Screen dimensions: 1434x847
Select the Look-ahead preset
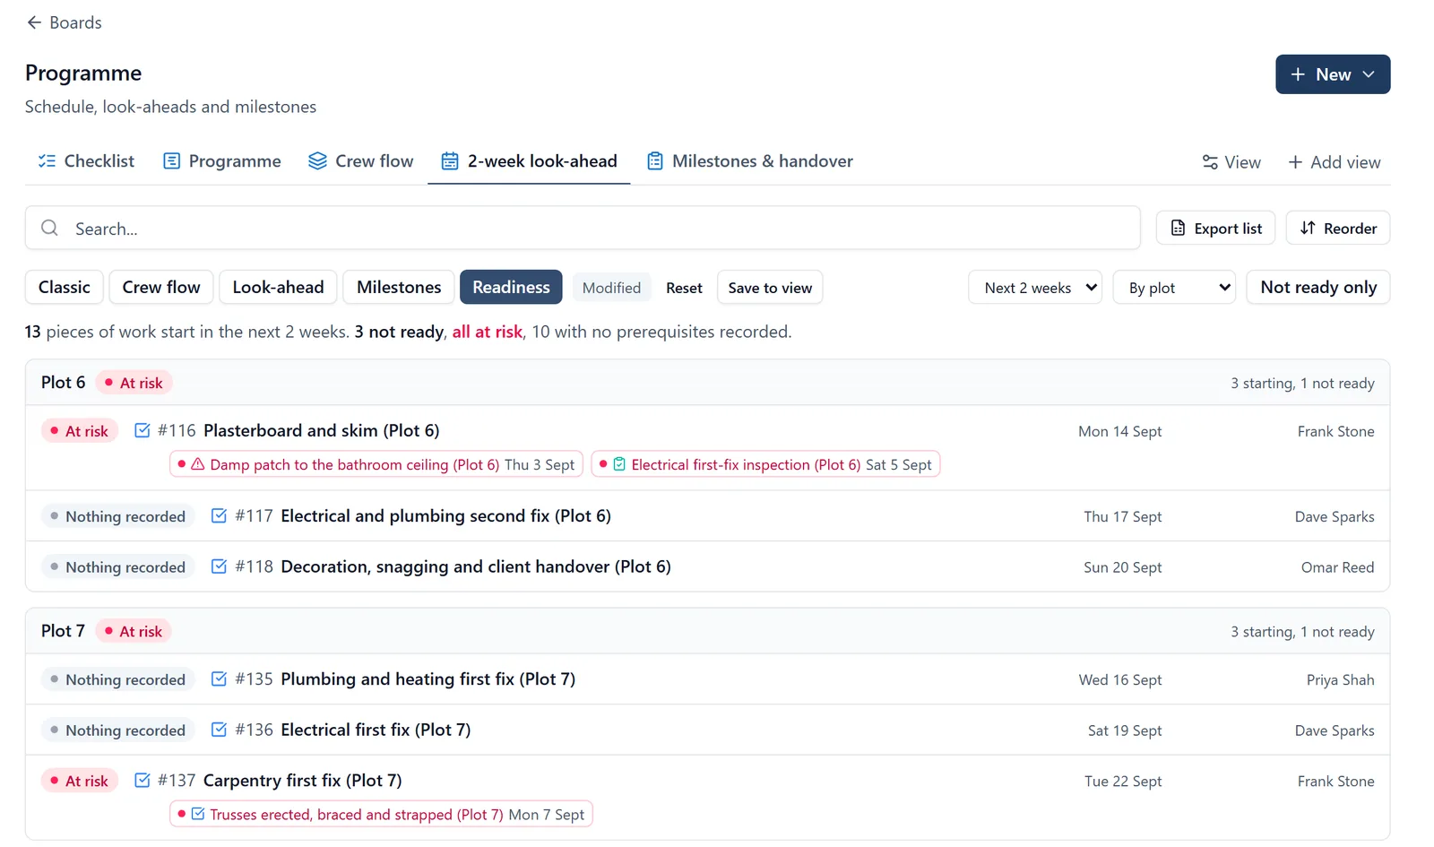point(278,288)
